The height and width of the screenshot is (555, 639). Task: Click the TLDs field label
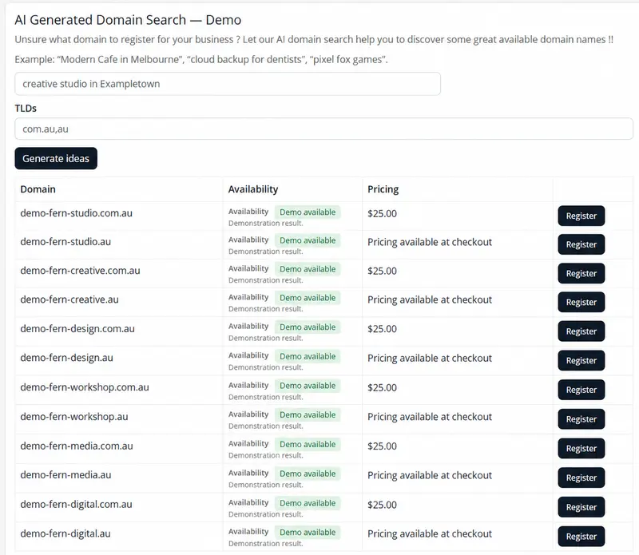26,109
